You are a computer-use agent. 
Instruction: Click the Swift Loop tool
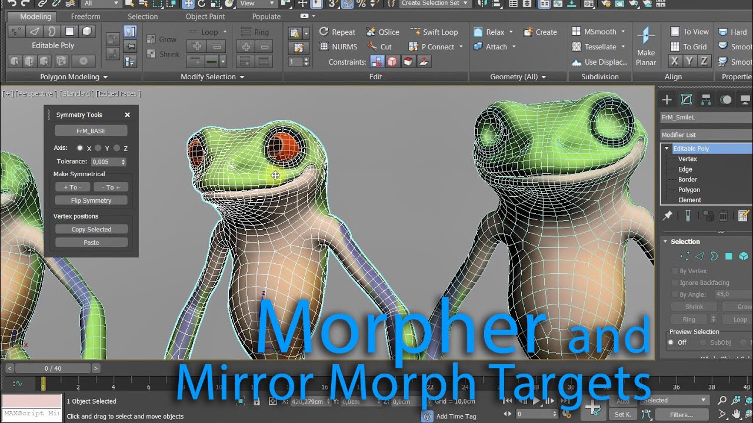coord(433,32)
